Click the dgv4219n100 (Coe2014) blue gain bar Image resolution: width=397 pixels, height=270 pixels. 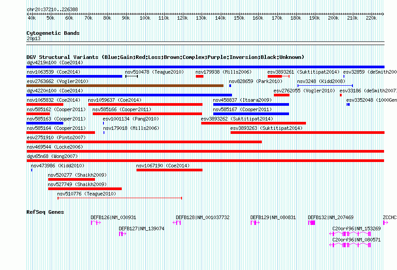point(205,67)
